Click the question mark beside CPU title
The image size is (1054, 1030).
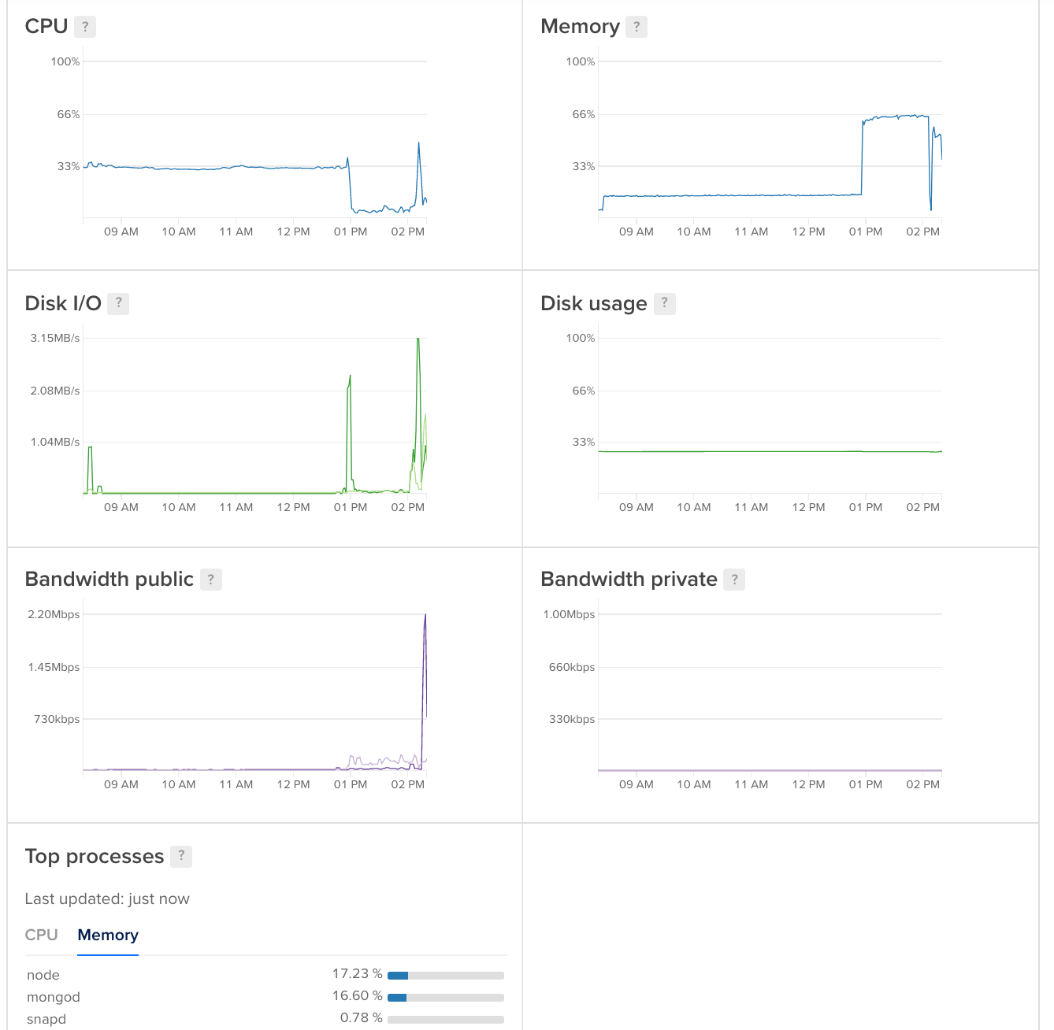(86, 26)
